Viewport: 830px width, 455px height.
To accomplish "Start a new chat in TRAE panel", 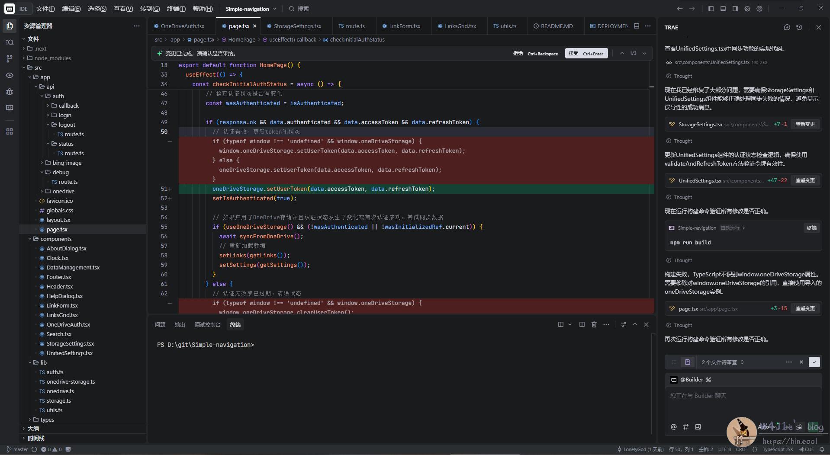I will click(787, 27).
